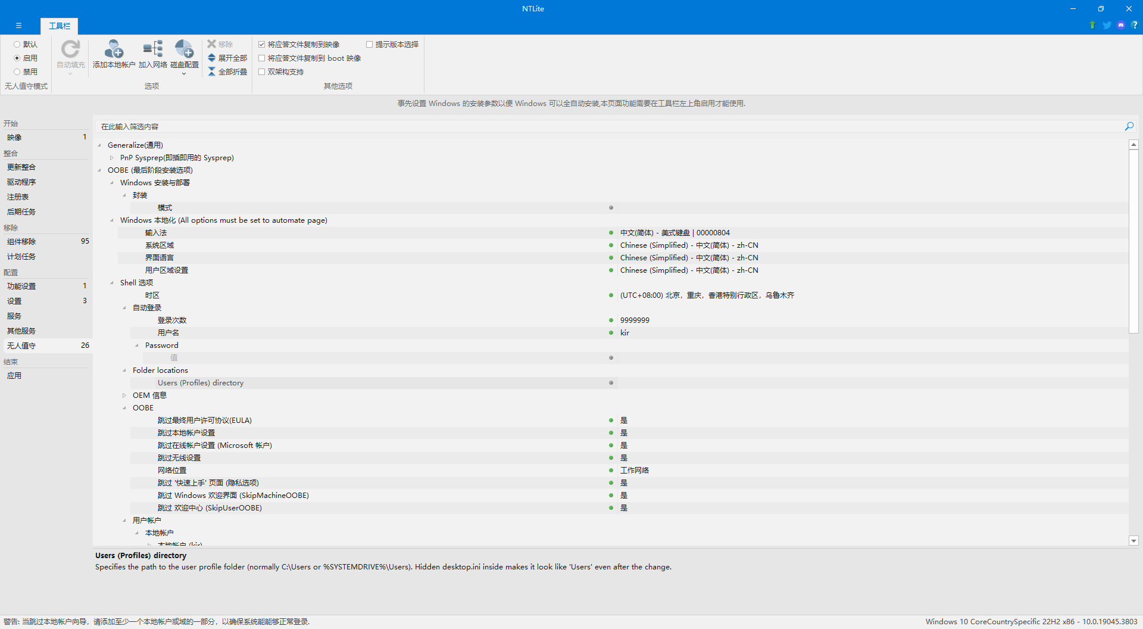Open 计划任务 page in sidebar

point(46,256)
